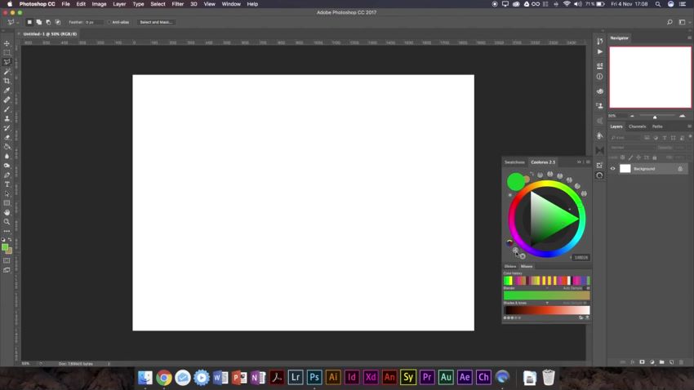Pick the Horizontal Type tool

[x=7, y=184]
